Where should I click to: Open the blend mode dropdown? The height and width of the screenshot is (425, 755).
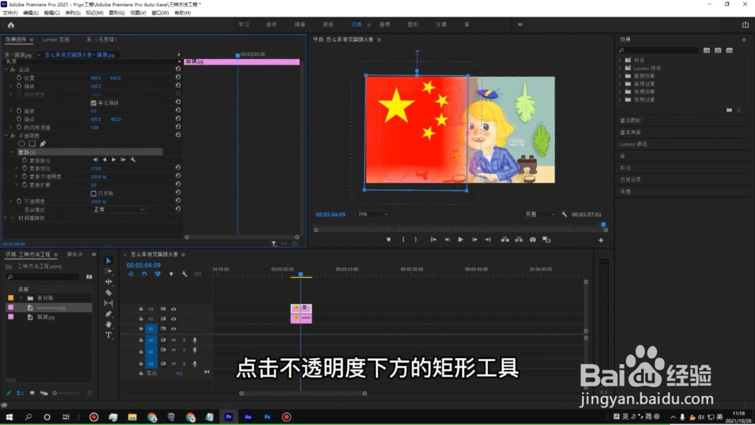click(x=118, y=209)
